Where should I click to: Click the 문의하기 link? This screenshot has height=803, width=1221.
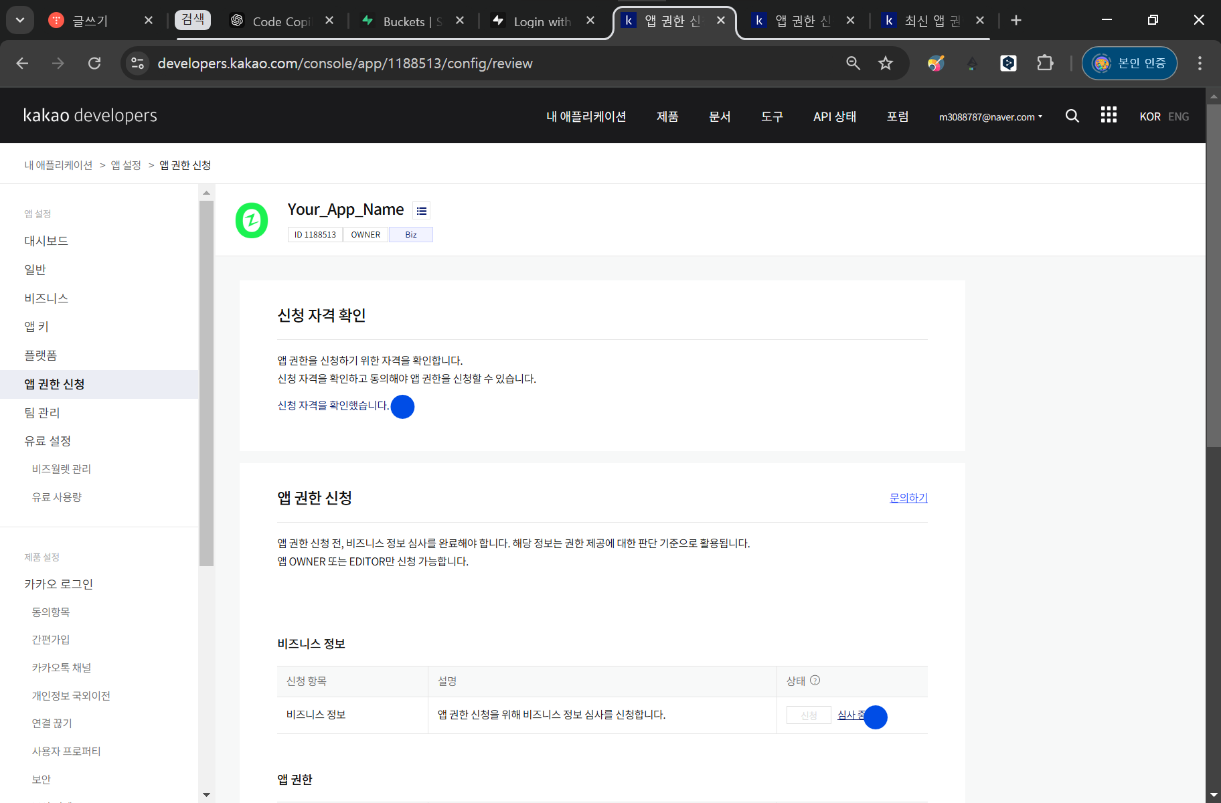point(908,498)
